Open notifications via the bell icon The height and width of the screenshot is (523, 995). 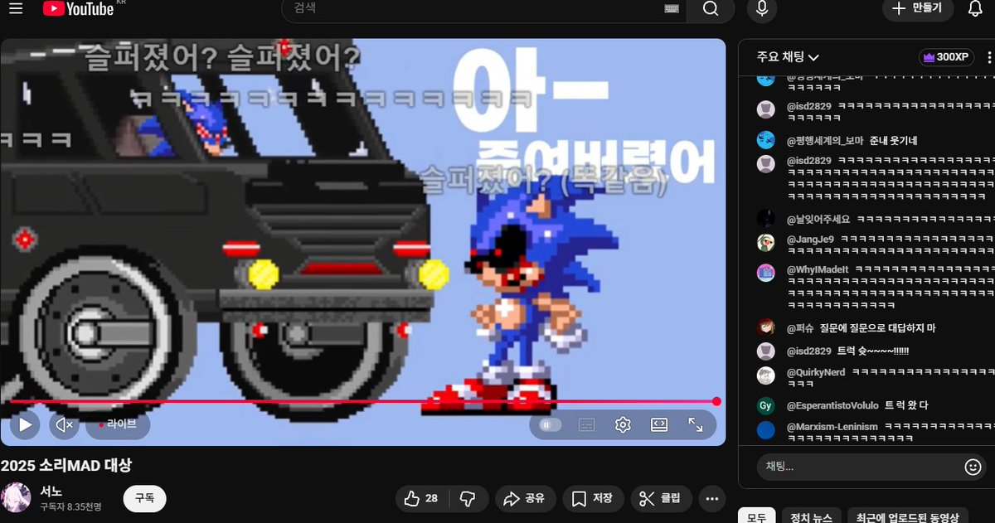point(976,10)
